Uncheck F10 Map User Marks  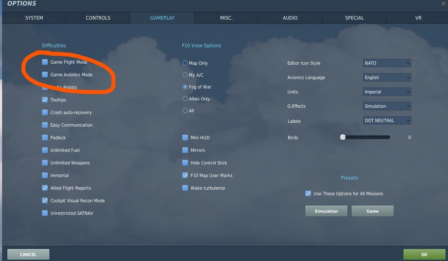click(185, 175)
